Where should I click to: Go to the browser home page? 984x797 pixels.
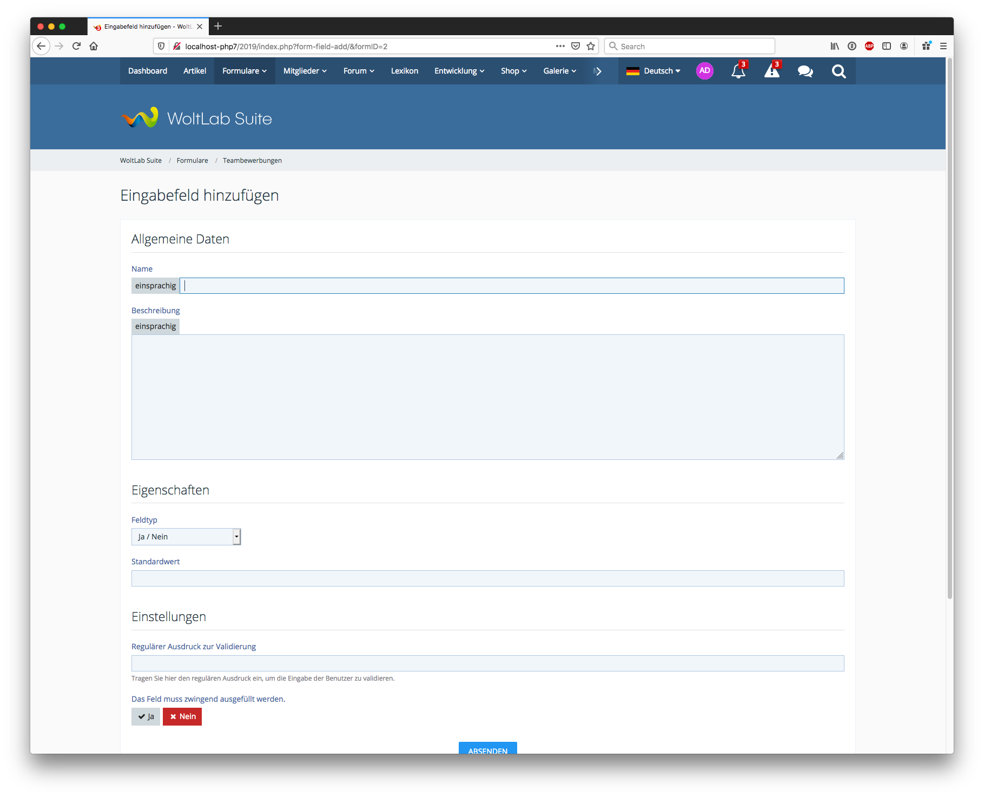(x=94, y=47)
